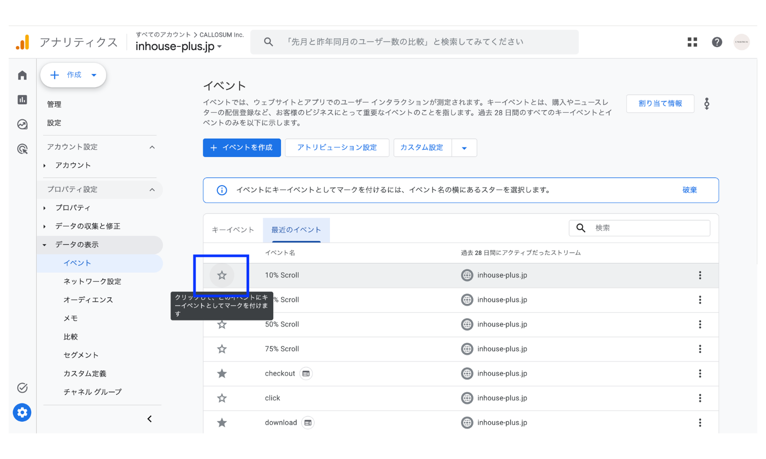Click the globe stream icon in click row
This screenshot has height=459, width=766.
point(467,398)
